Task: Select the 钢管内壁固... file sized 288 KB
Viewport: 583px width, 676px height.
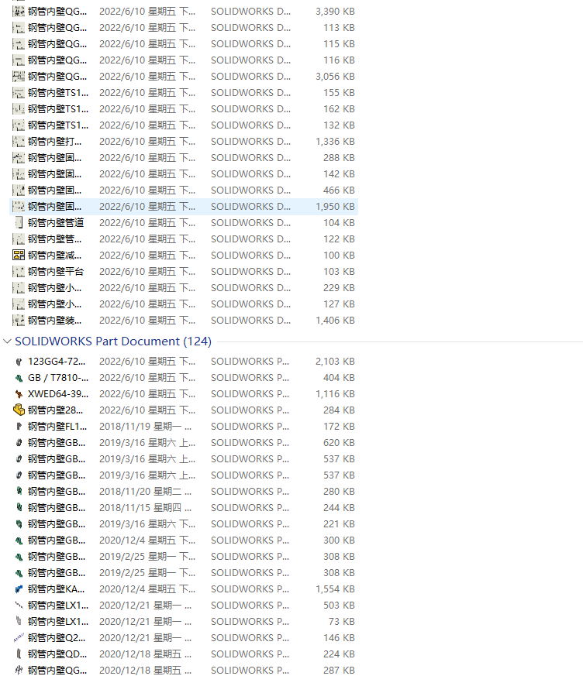Action: [54, 158]
